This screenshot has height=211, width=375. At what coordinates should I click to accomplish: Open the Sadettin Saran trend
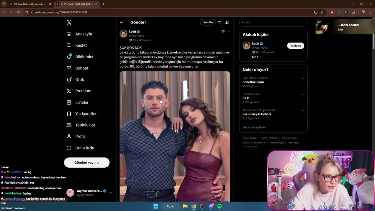[x=253, y=82]
